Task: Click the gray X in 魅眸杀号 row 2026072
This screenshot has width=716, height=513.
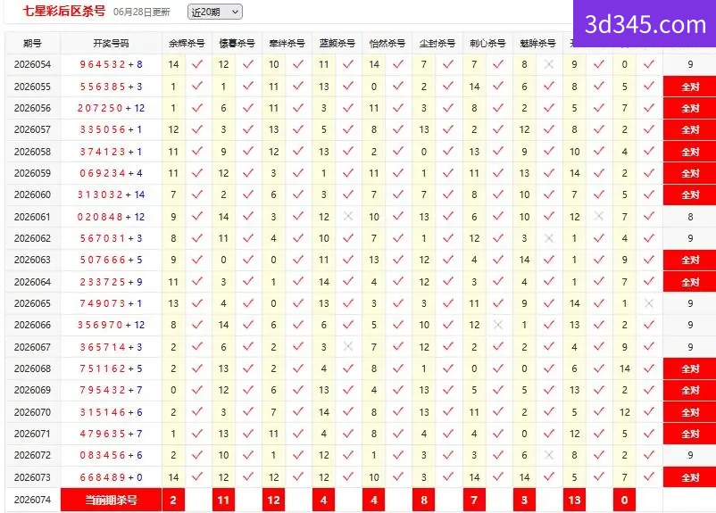Action: (549, 455)
